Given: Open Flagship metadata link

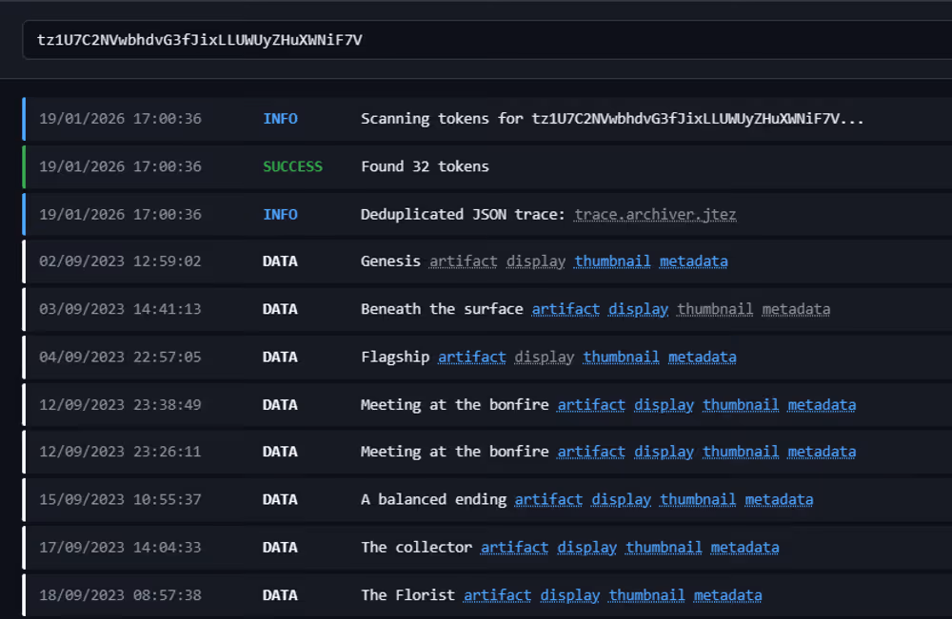Looking at the screenshot, I should pos(702,358).
